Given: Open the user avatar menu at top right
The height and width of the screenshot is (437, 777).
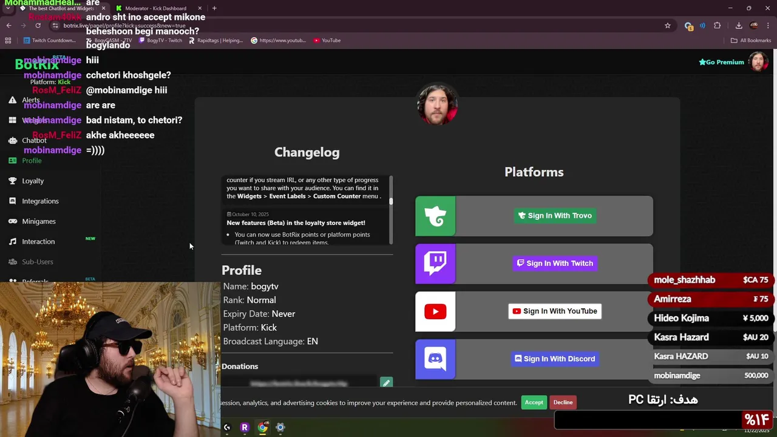Looking at the screenshot, I should coord(758,62).
